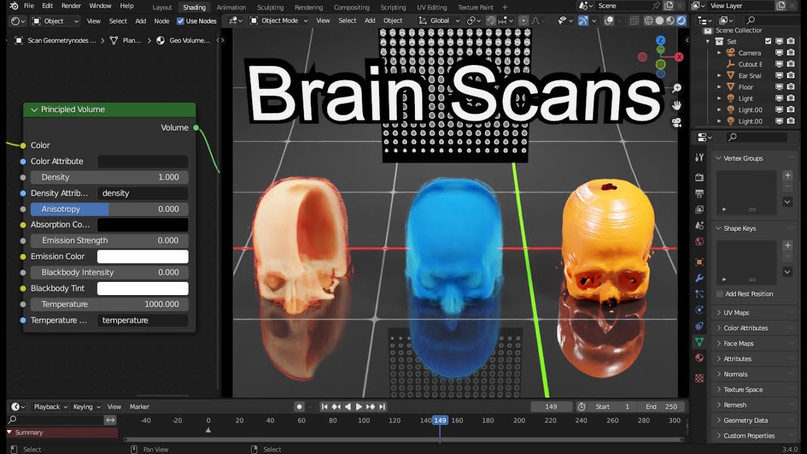Toggle proportional editing in viewport header

(x=523, y=20)
